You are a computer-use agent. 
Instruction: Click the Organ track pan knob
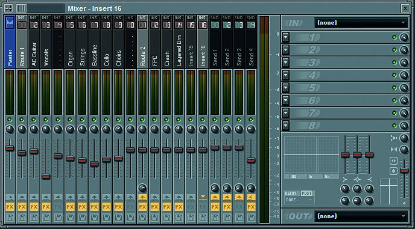(70, 129)
